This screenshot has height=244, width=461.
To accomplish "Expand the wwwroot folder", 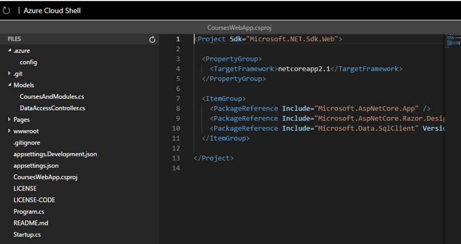I will tap(9, 131).
